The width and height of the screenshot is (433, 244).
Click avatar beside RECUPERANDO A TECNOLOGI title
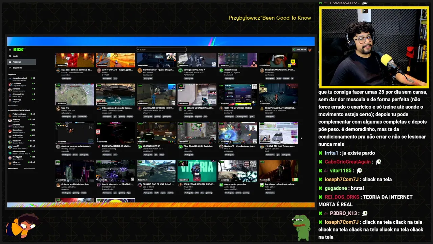point(262,109)
